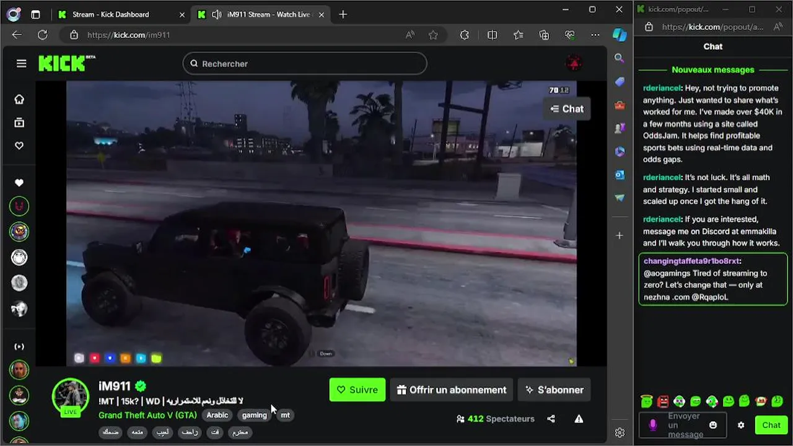Open Favorites list icon in toolbar
The width and height of the screenshot is (793, 446).
click(519, 35)
